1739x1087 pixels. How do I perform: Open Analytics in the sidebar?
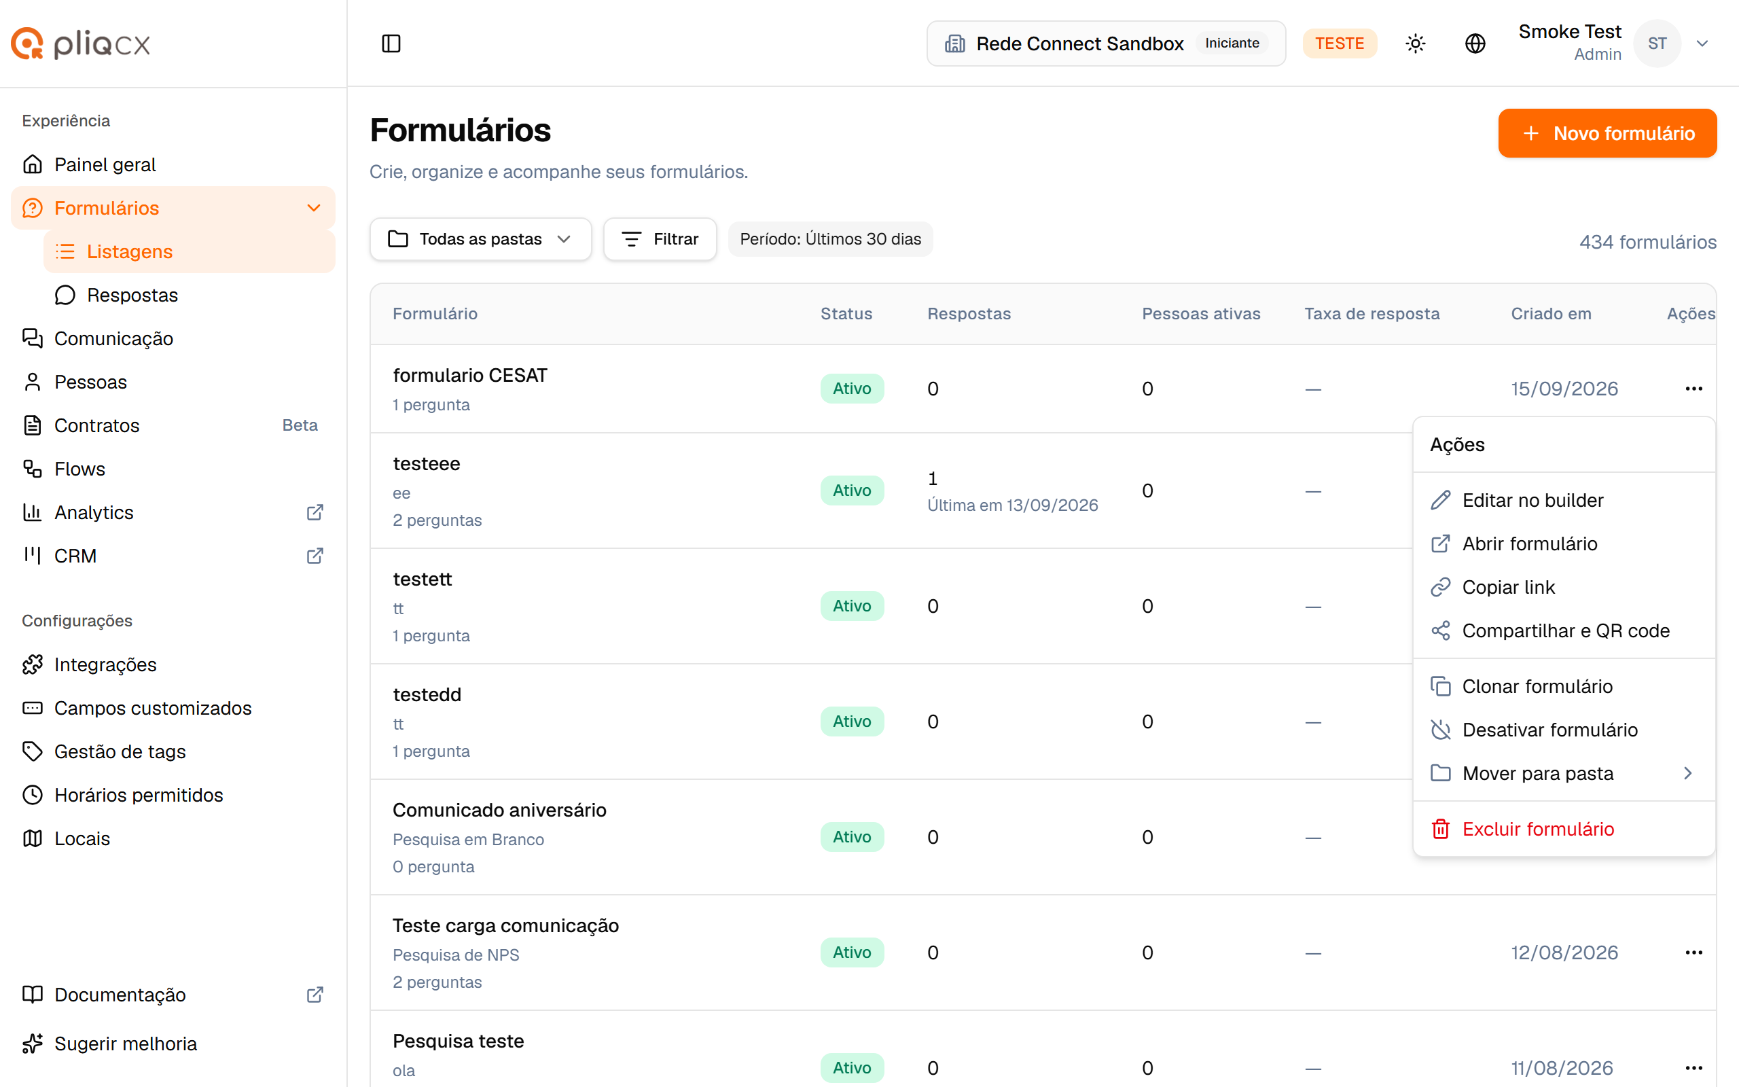tap(173, 512)
